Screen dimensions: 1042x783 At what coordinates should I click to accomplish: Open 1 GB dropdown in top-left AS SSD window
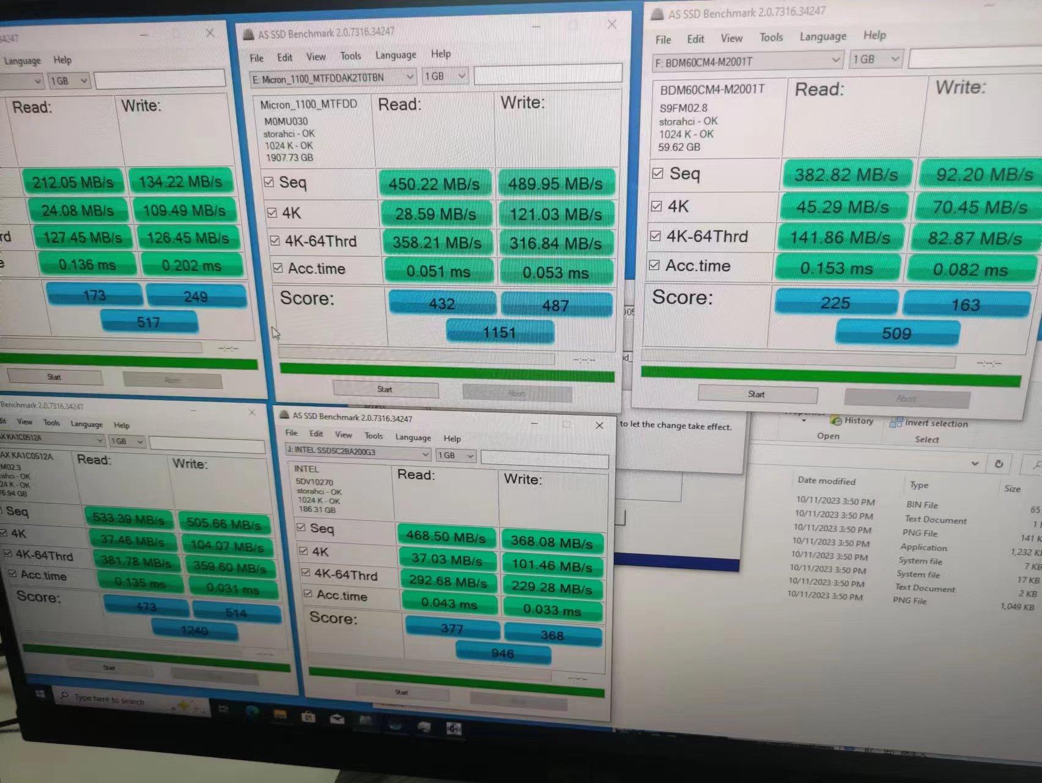(69, 81)
